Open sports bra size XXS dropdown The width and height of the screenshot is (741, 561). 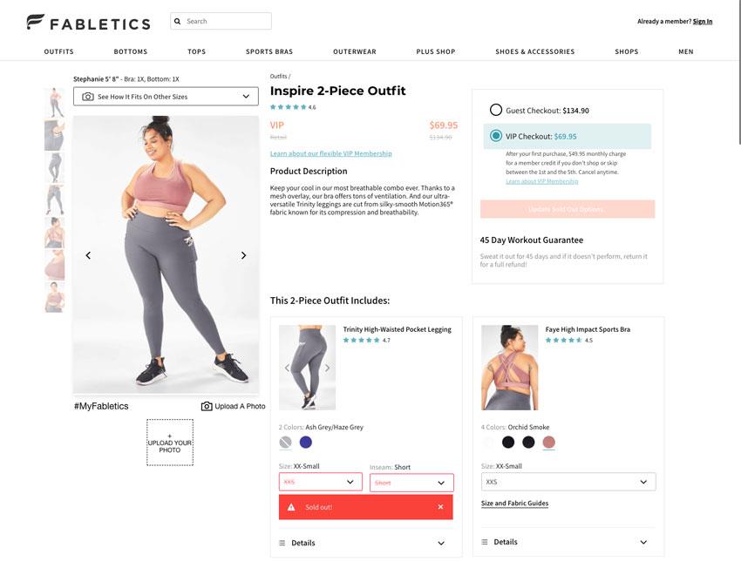[x=568, y=482]
